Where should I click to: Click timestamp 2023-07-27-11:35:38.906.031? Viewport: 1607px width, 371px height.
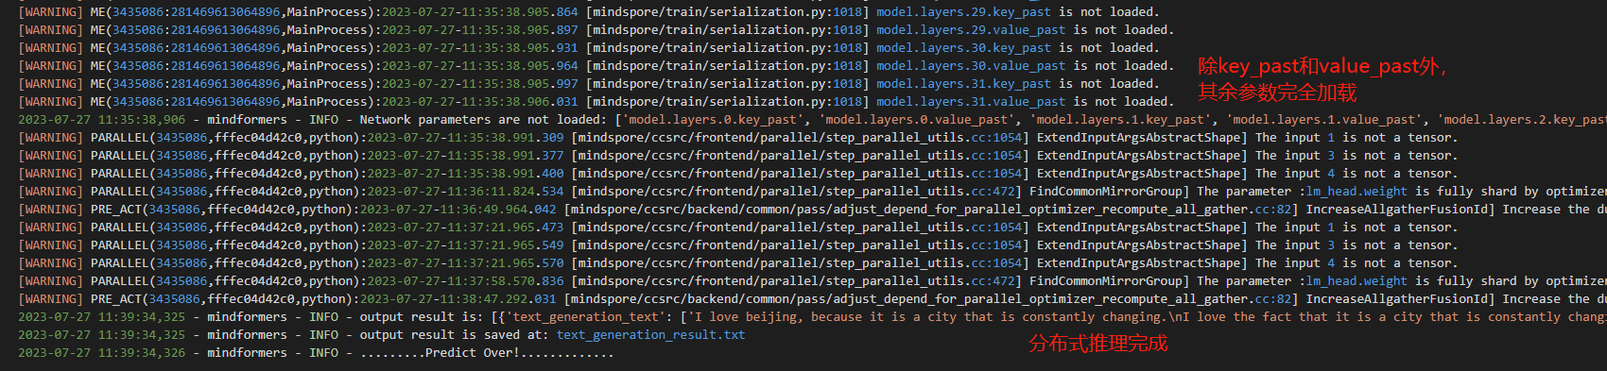click(479, 102)
